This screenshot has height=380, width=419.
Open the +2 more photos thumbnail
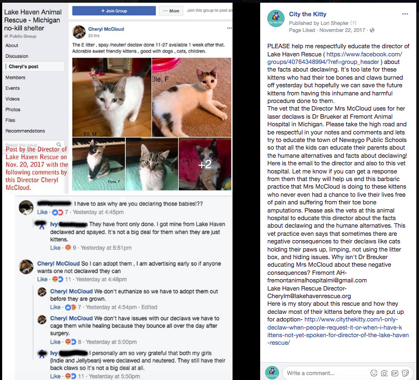[205, 164]
